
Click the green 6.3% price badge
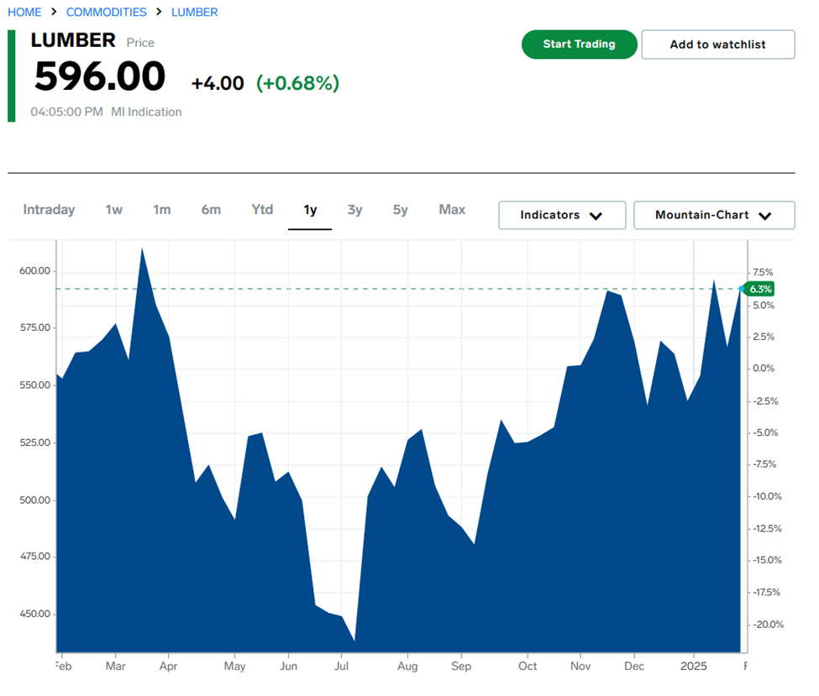coord(759,289)
